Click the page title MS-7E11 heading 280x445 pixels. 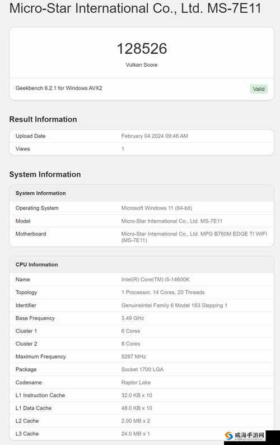[x=135, y=8]
